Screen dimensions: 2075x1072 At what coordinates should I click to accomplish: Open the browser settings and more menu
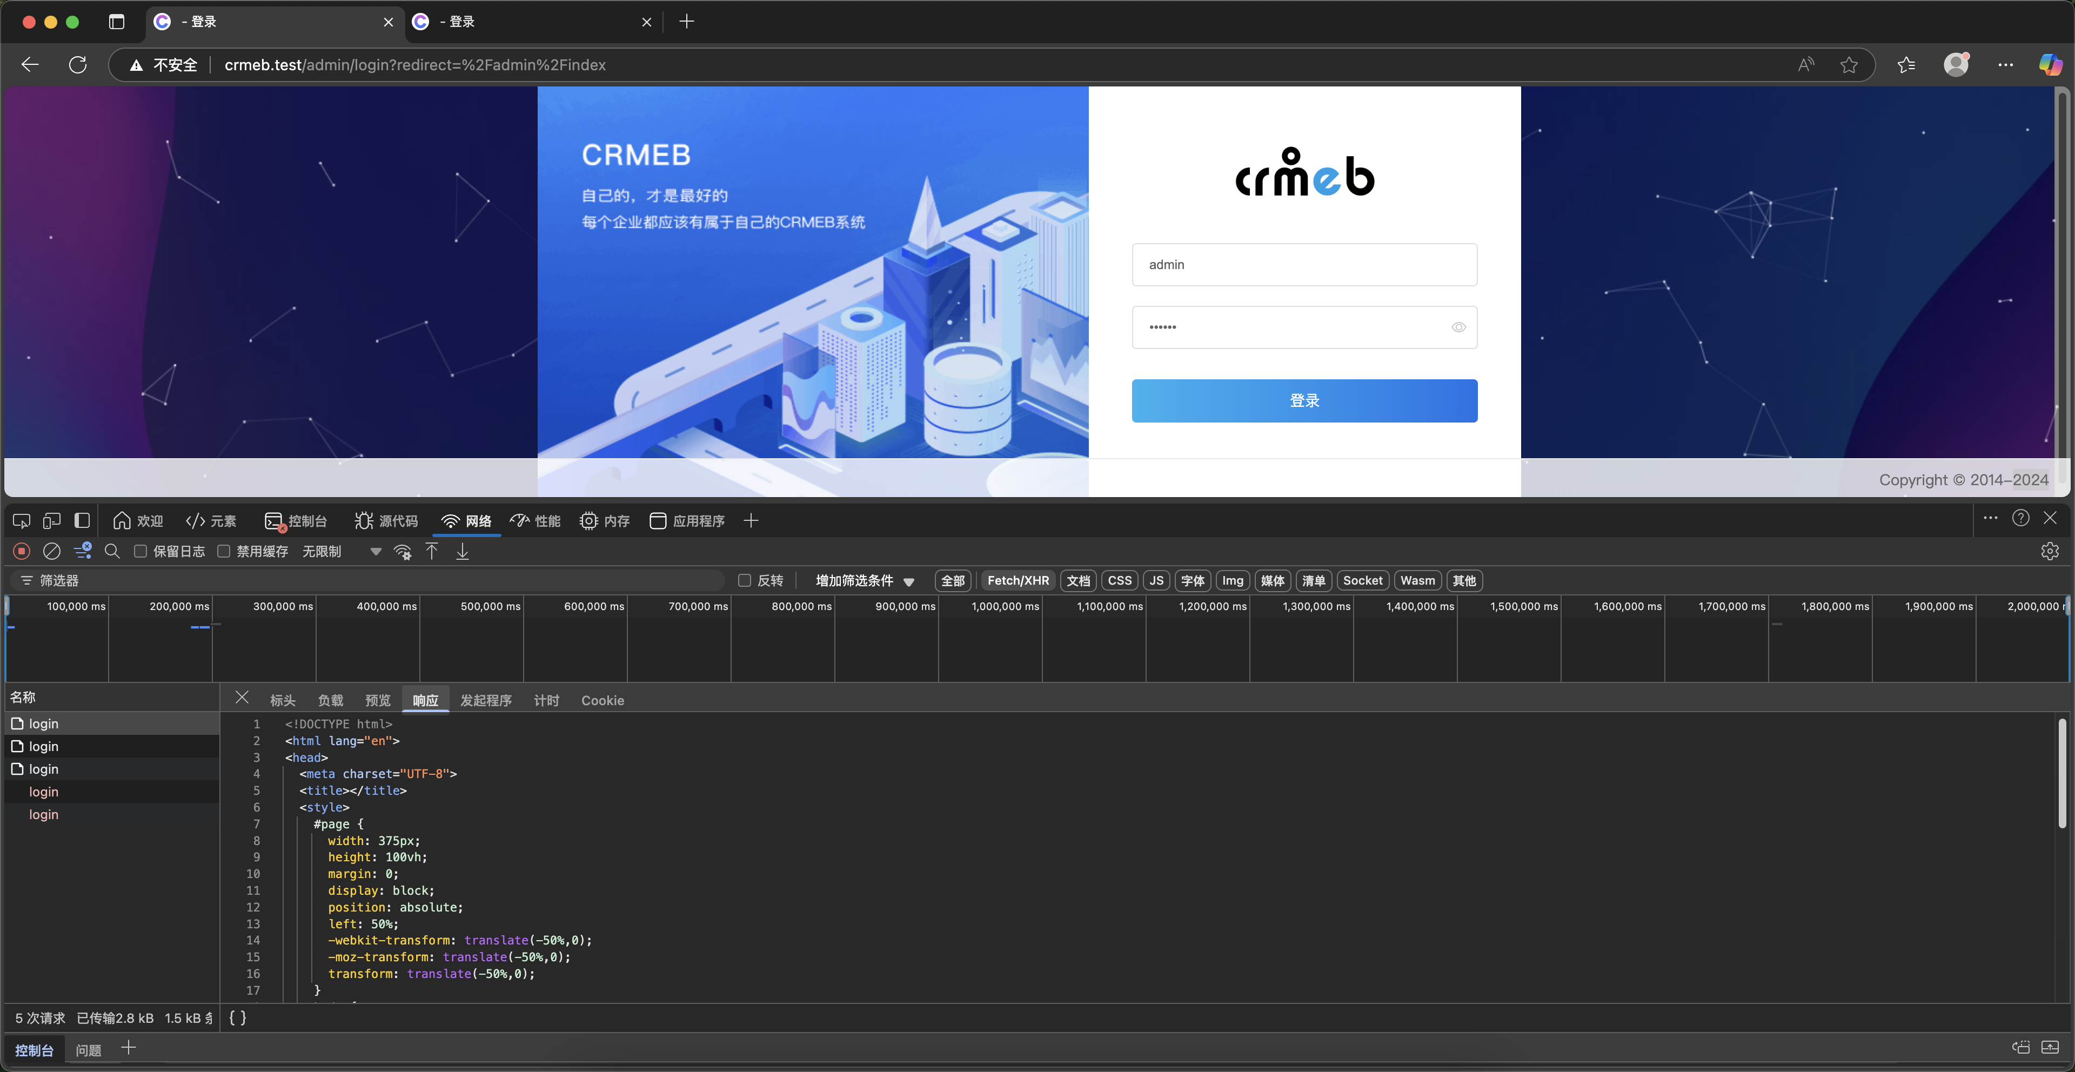pyautogui.click(x=2006, y=64)
